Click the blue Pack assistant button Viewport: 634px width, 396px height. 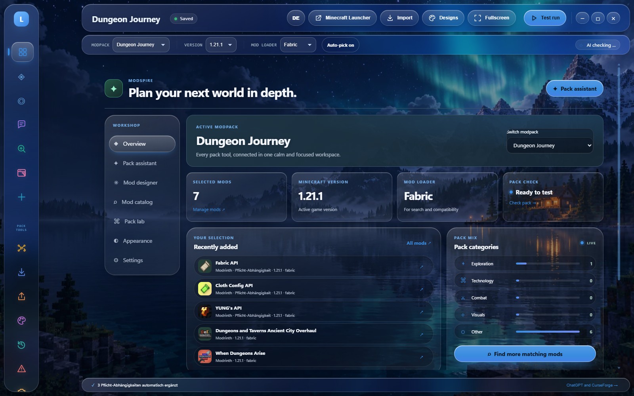[x=575, y=89]
